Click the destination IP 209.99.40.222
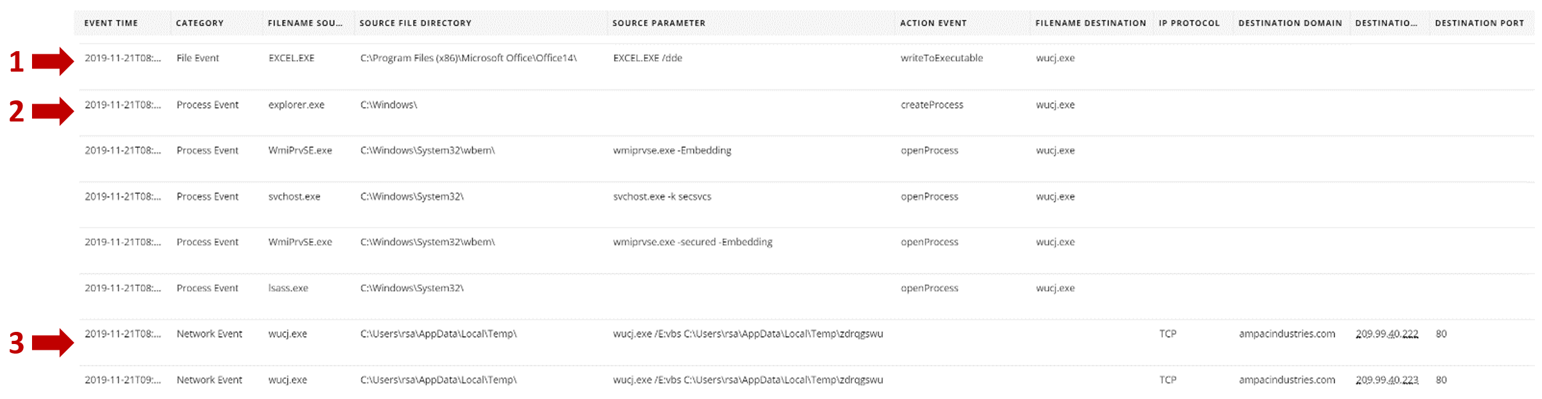Image resolution: width=1542 pixels, height=399 pixels. click(1386, 334)
